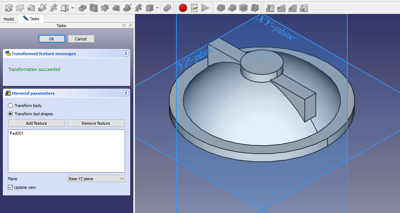The image size is (400, 213).
Task: Select the Pocket tool icon
Action: pos(82,8)
